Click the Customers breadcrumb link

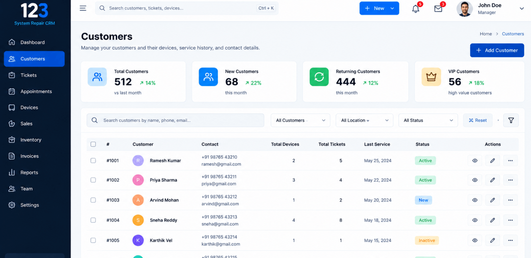tap(513, 34)
